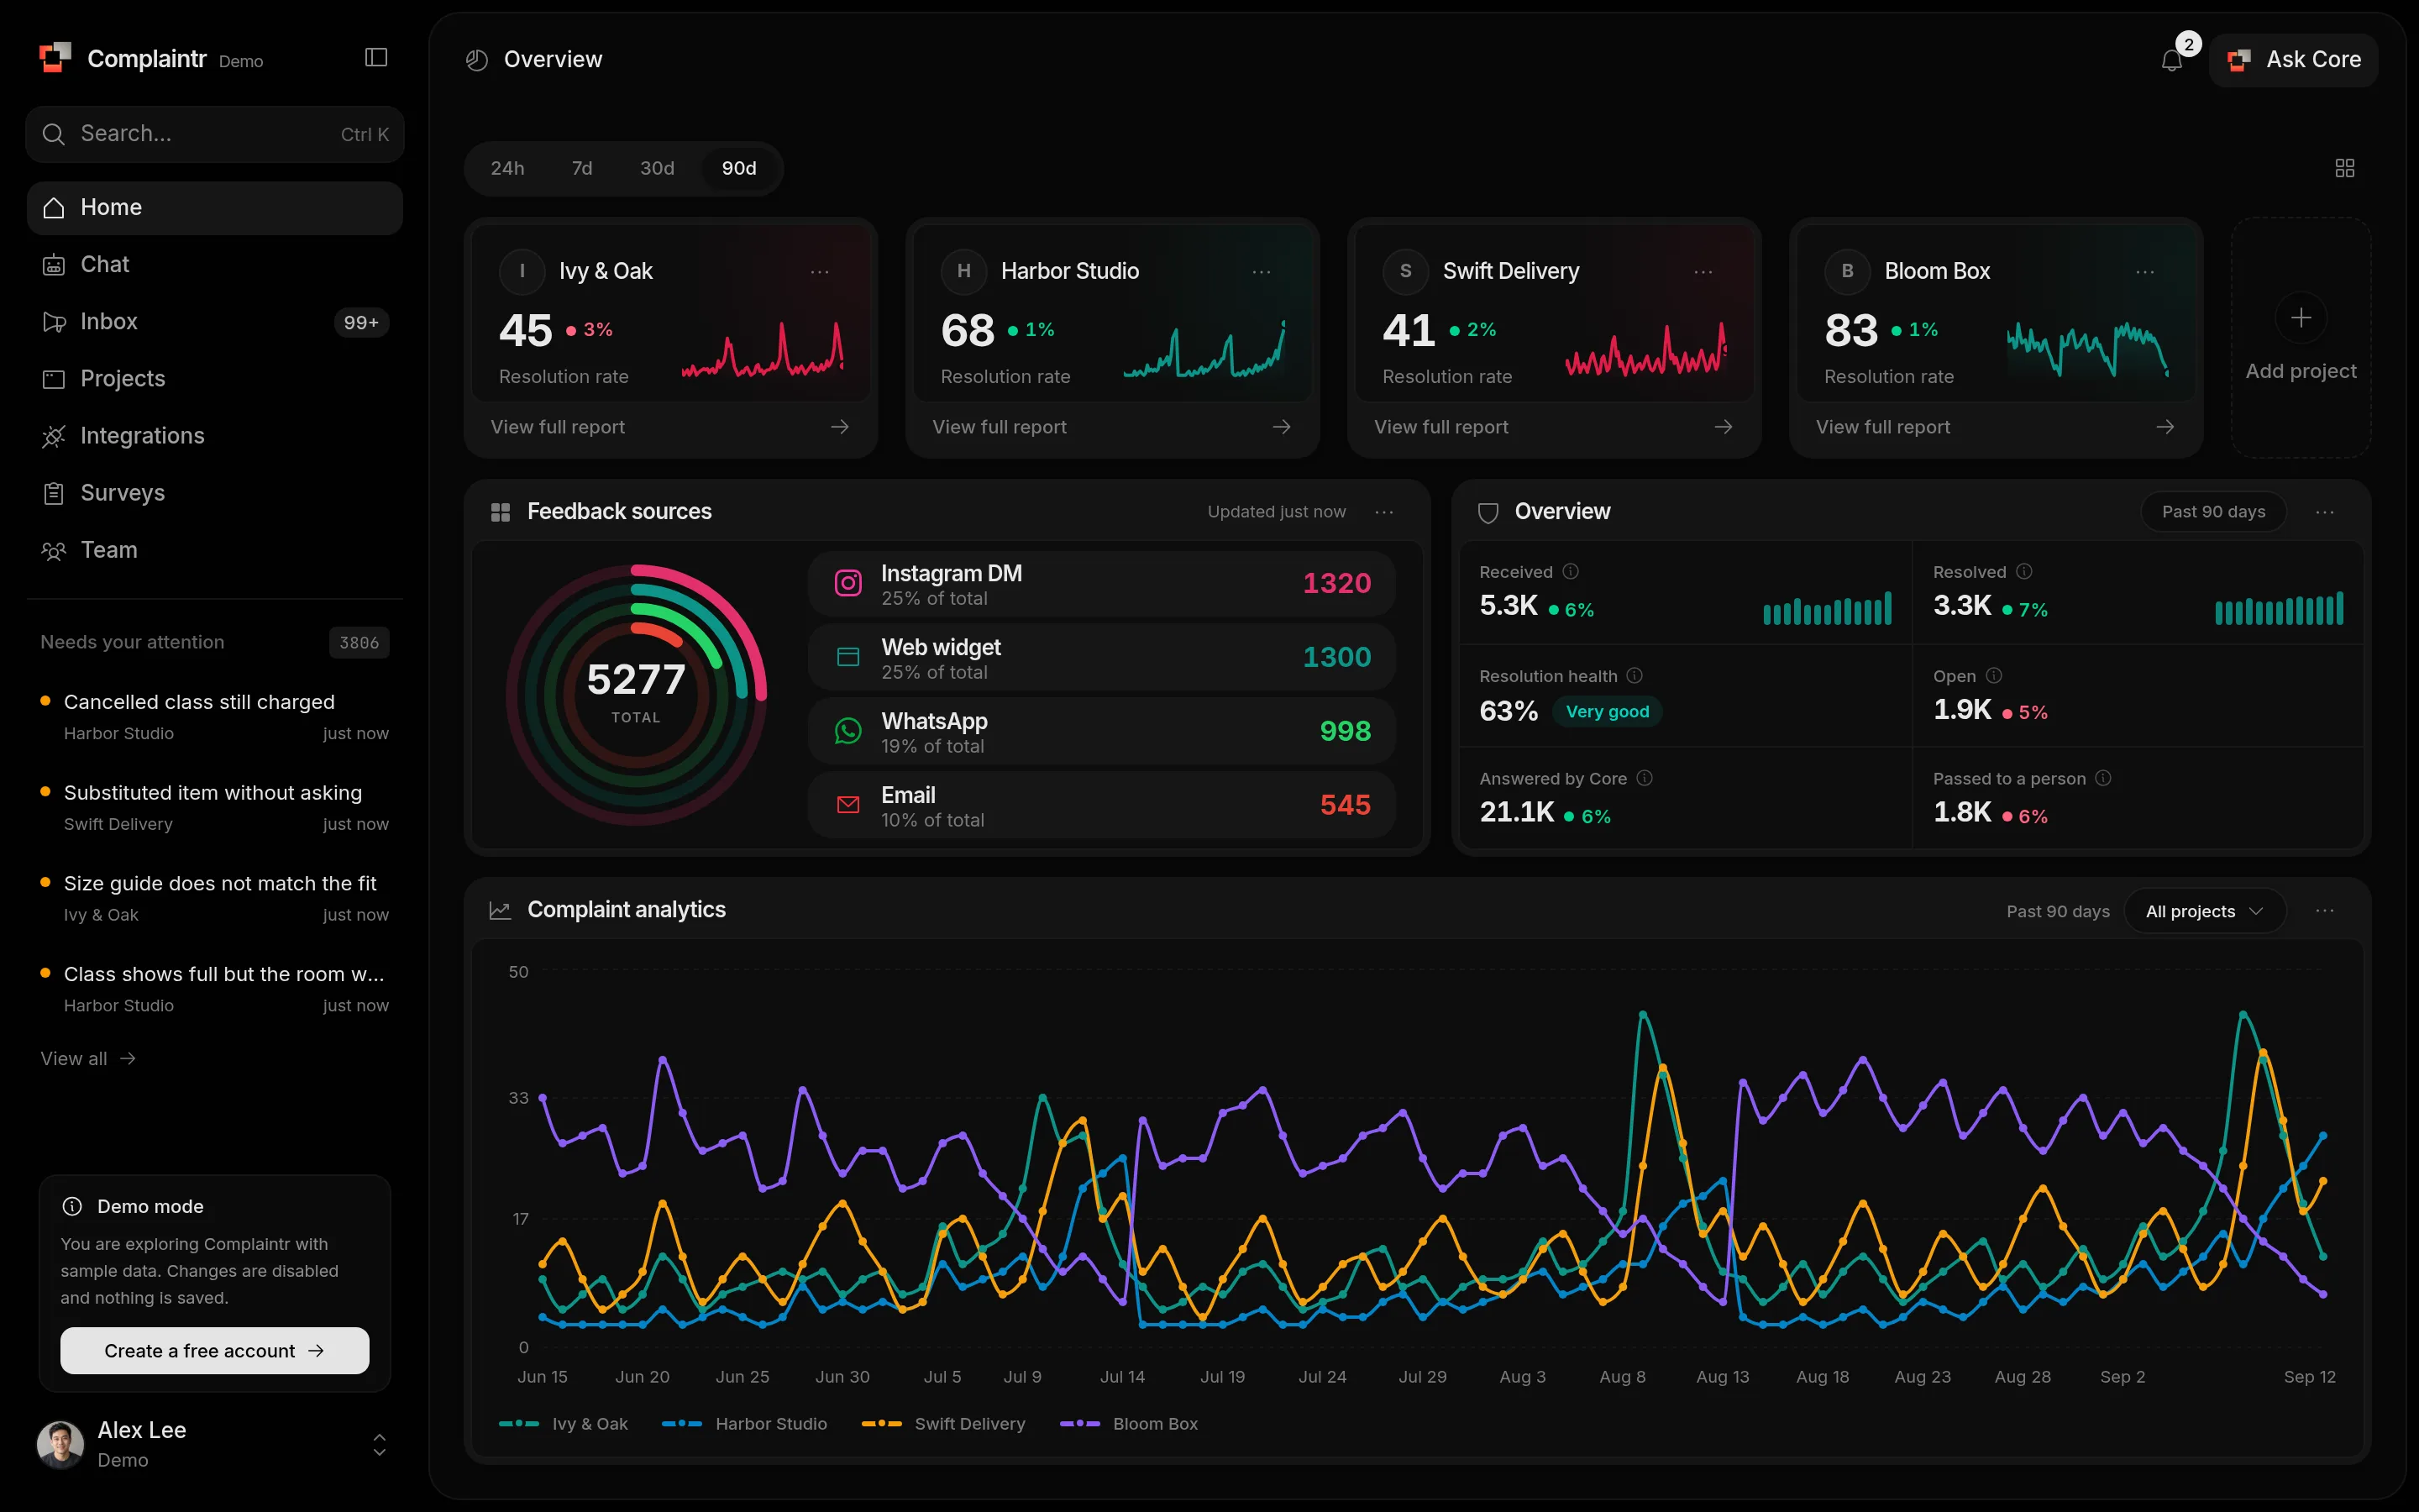Viewport: 2419px width, 1512px height.
Task: Toggle Ivy & Oak series in legend
Action: click(564, 1423)
